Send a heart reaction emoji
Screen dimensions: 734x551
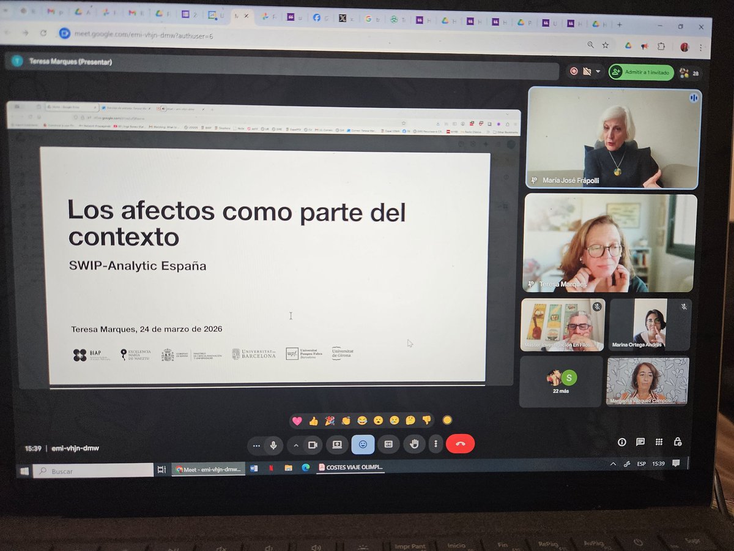pos(298,421)
